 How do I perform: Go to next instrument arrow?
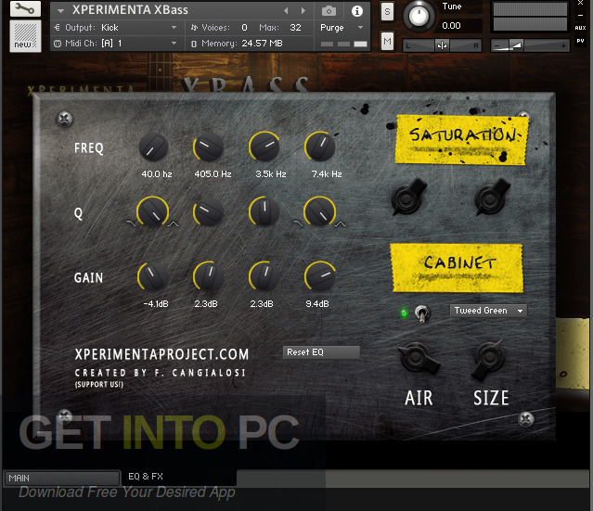point(303,11)
